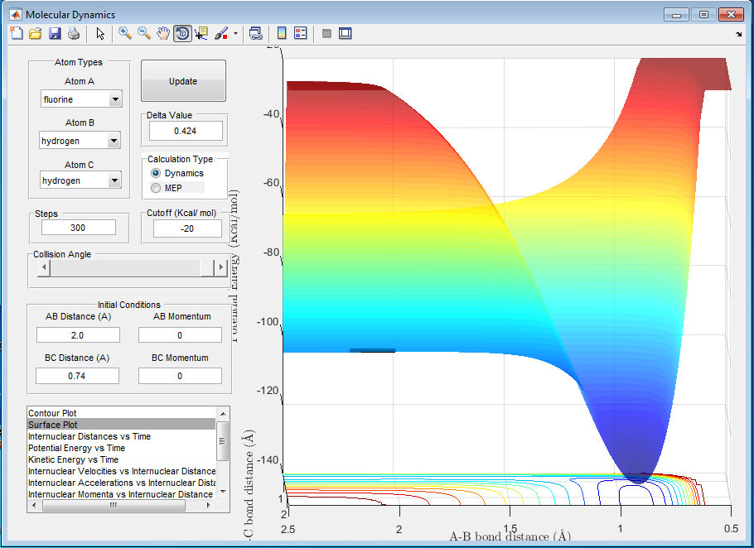Viewport: 754px width, 548px height.
Task: Select the Zoom Out magnifier tool
Action: coord(144,33)
